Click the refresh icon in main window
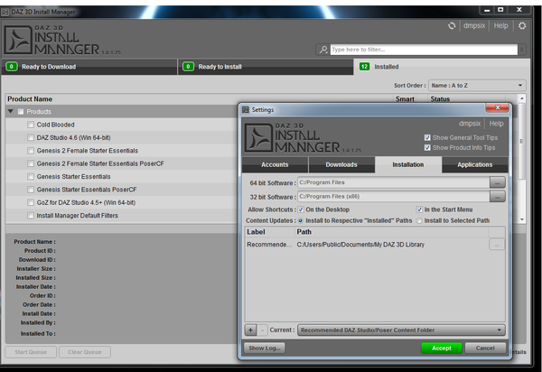The height and width of the screenshot is (372, 542). click(x=452, y=26)
